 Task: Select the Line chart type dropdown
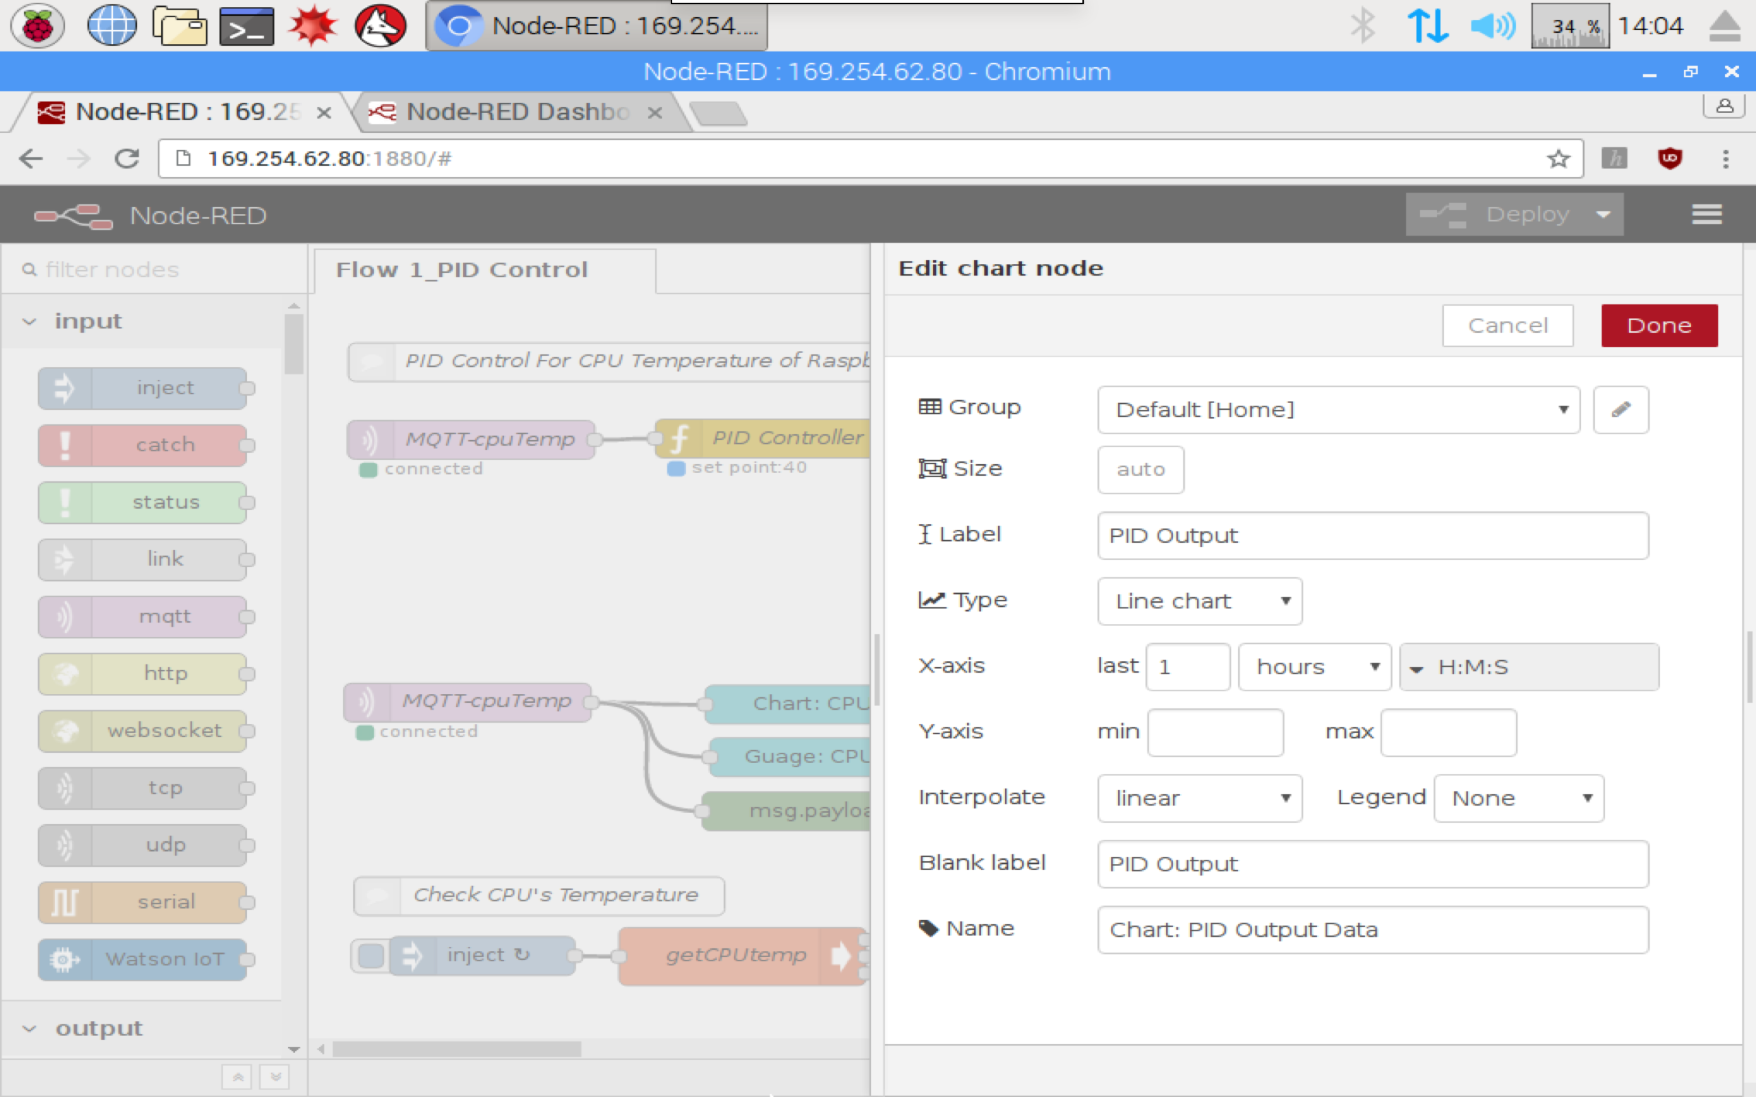pyautogui.click(x=1198, y=599)
